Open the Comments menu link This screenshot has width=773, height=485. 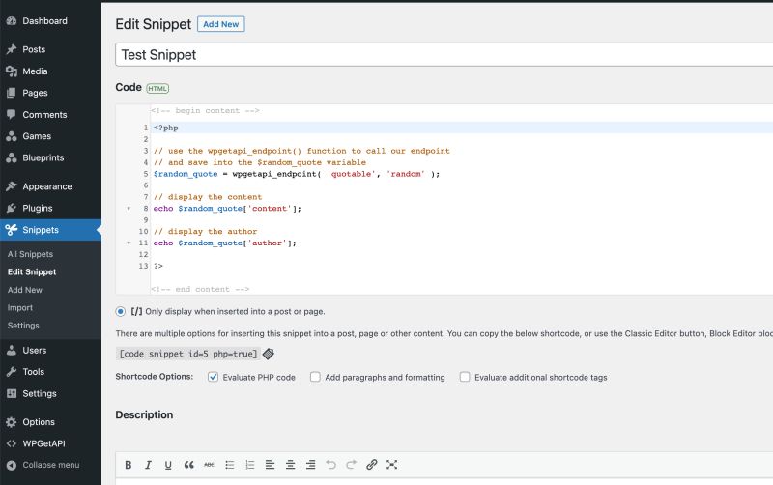click(44, 114)
